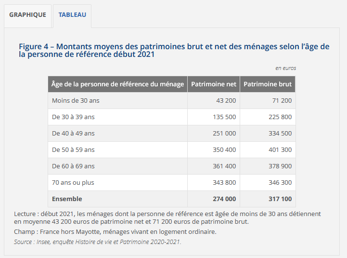Click the 350 400 net value cell

pyautogui.click(x=224, y=149)
